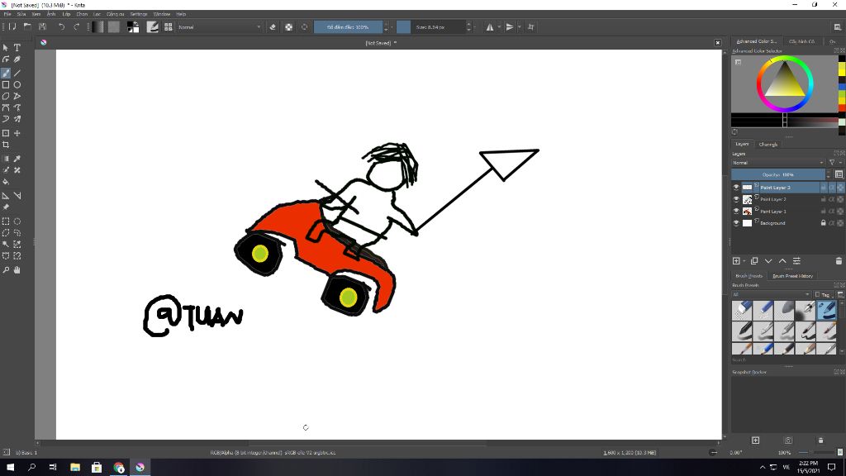This screenshot has width=846, height=476.
Task: Toggle lock on Background layer
Action: 824,223
